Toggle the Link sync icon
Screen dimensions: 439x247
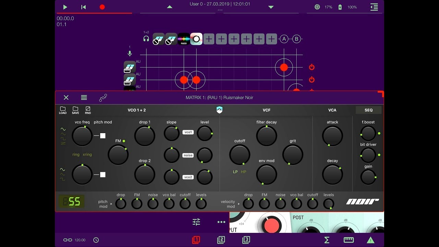tap(68, 240)
